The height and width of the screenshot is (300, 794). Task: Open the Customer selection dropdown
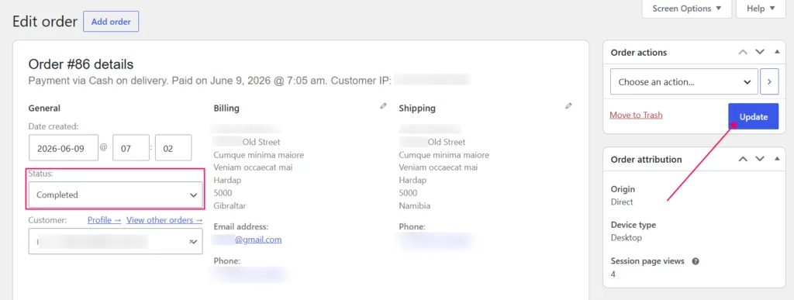pos(116,241)
